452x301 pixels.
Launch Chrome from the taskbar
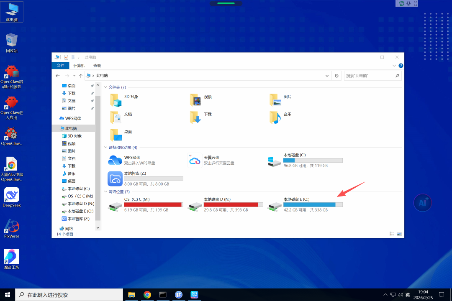[x=147, y=295]
